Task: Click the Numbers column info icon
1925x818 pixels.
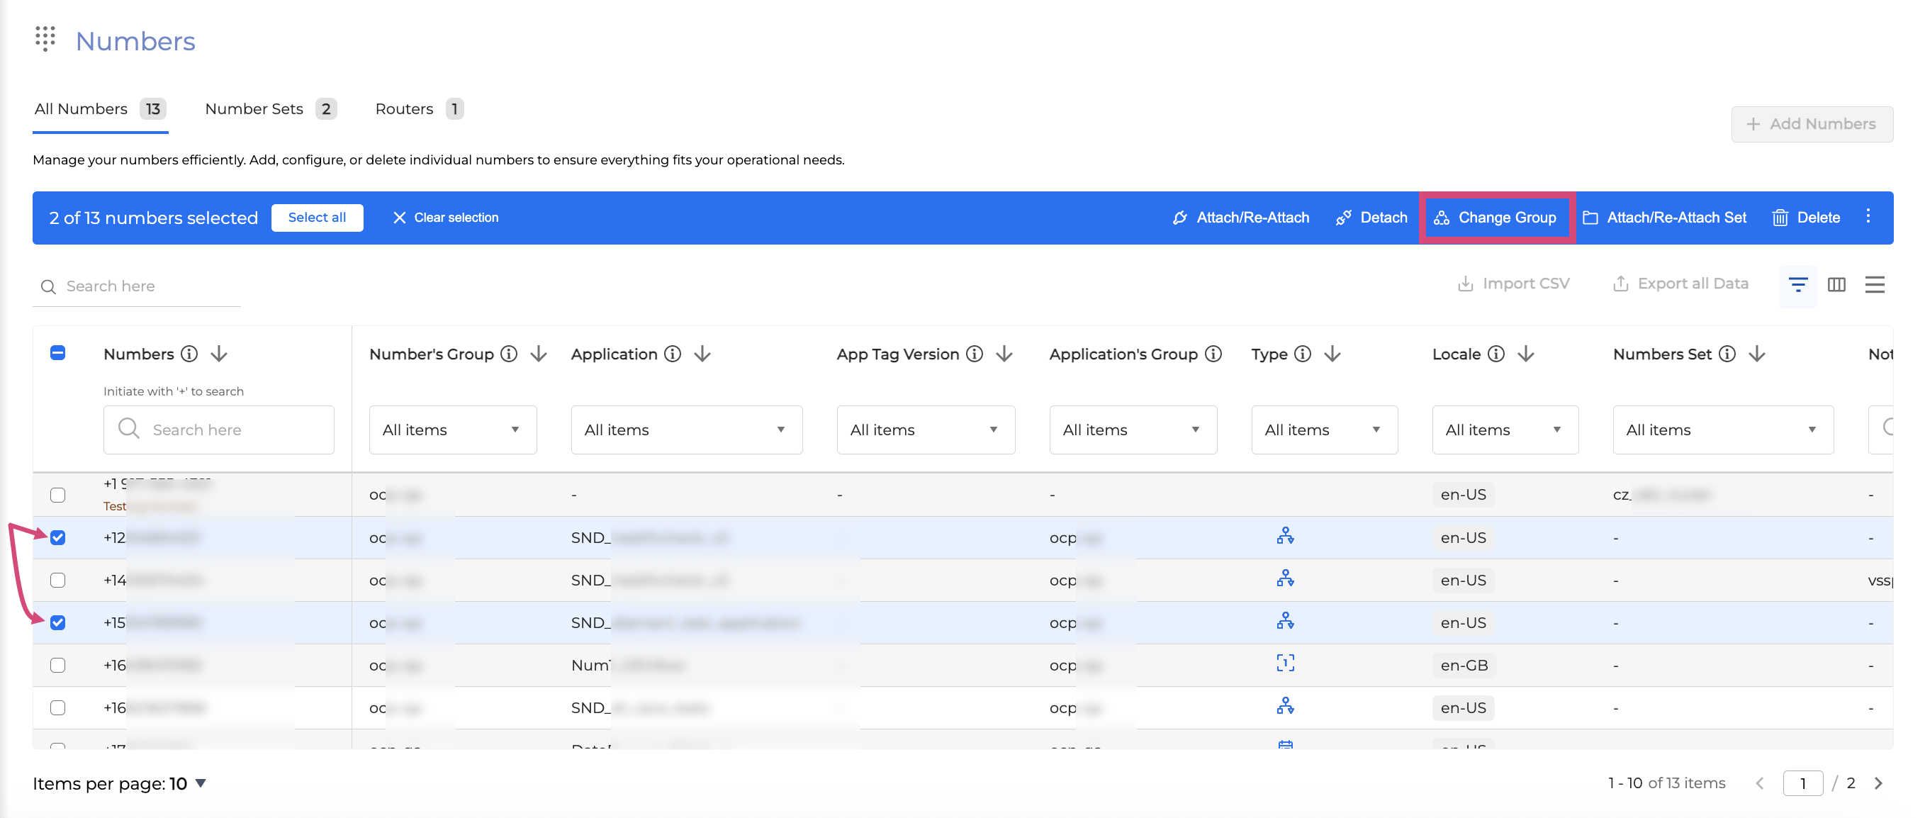Action: pyautogui.click(x=190, y=354)
